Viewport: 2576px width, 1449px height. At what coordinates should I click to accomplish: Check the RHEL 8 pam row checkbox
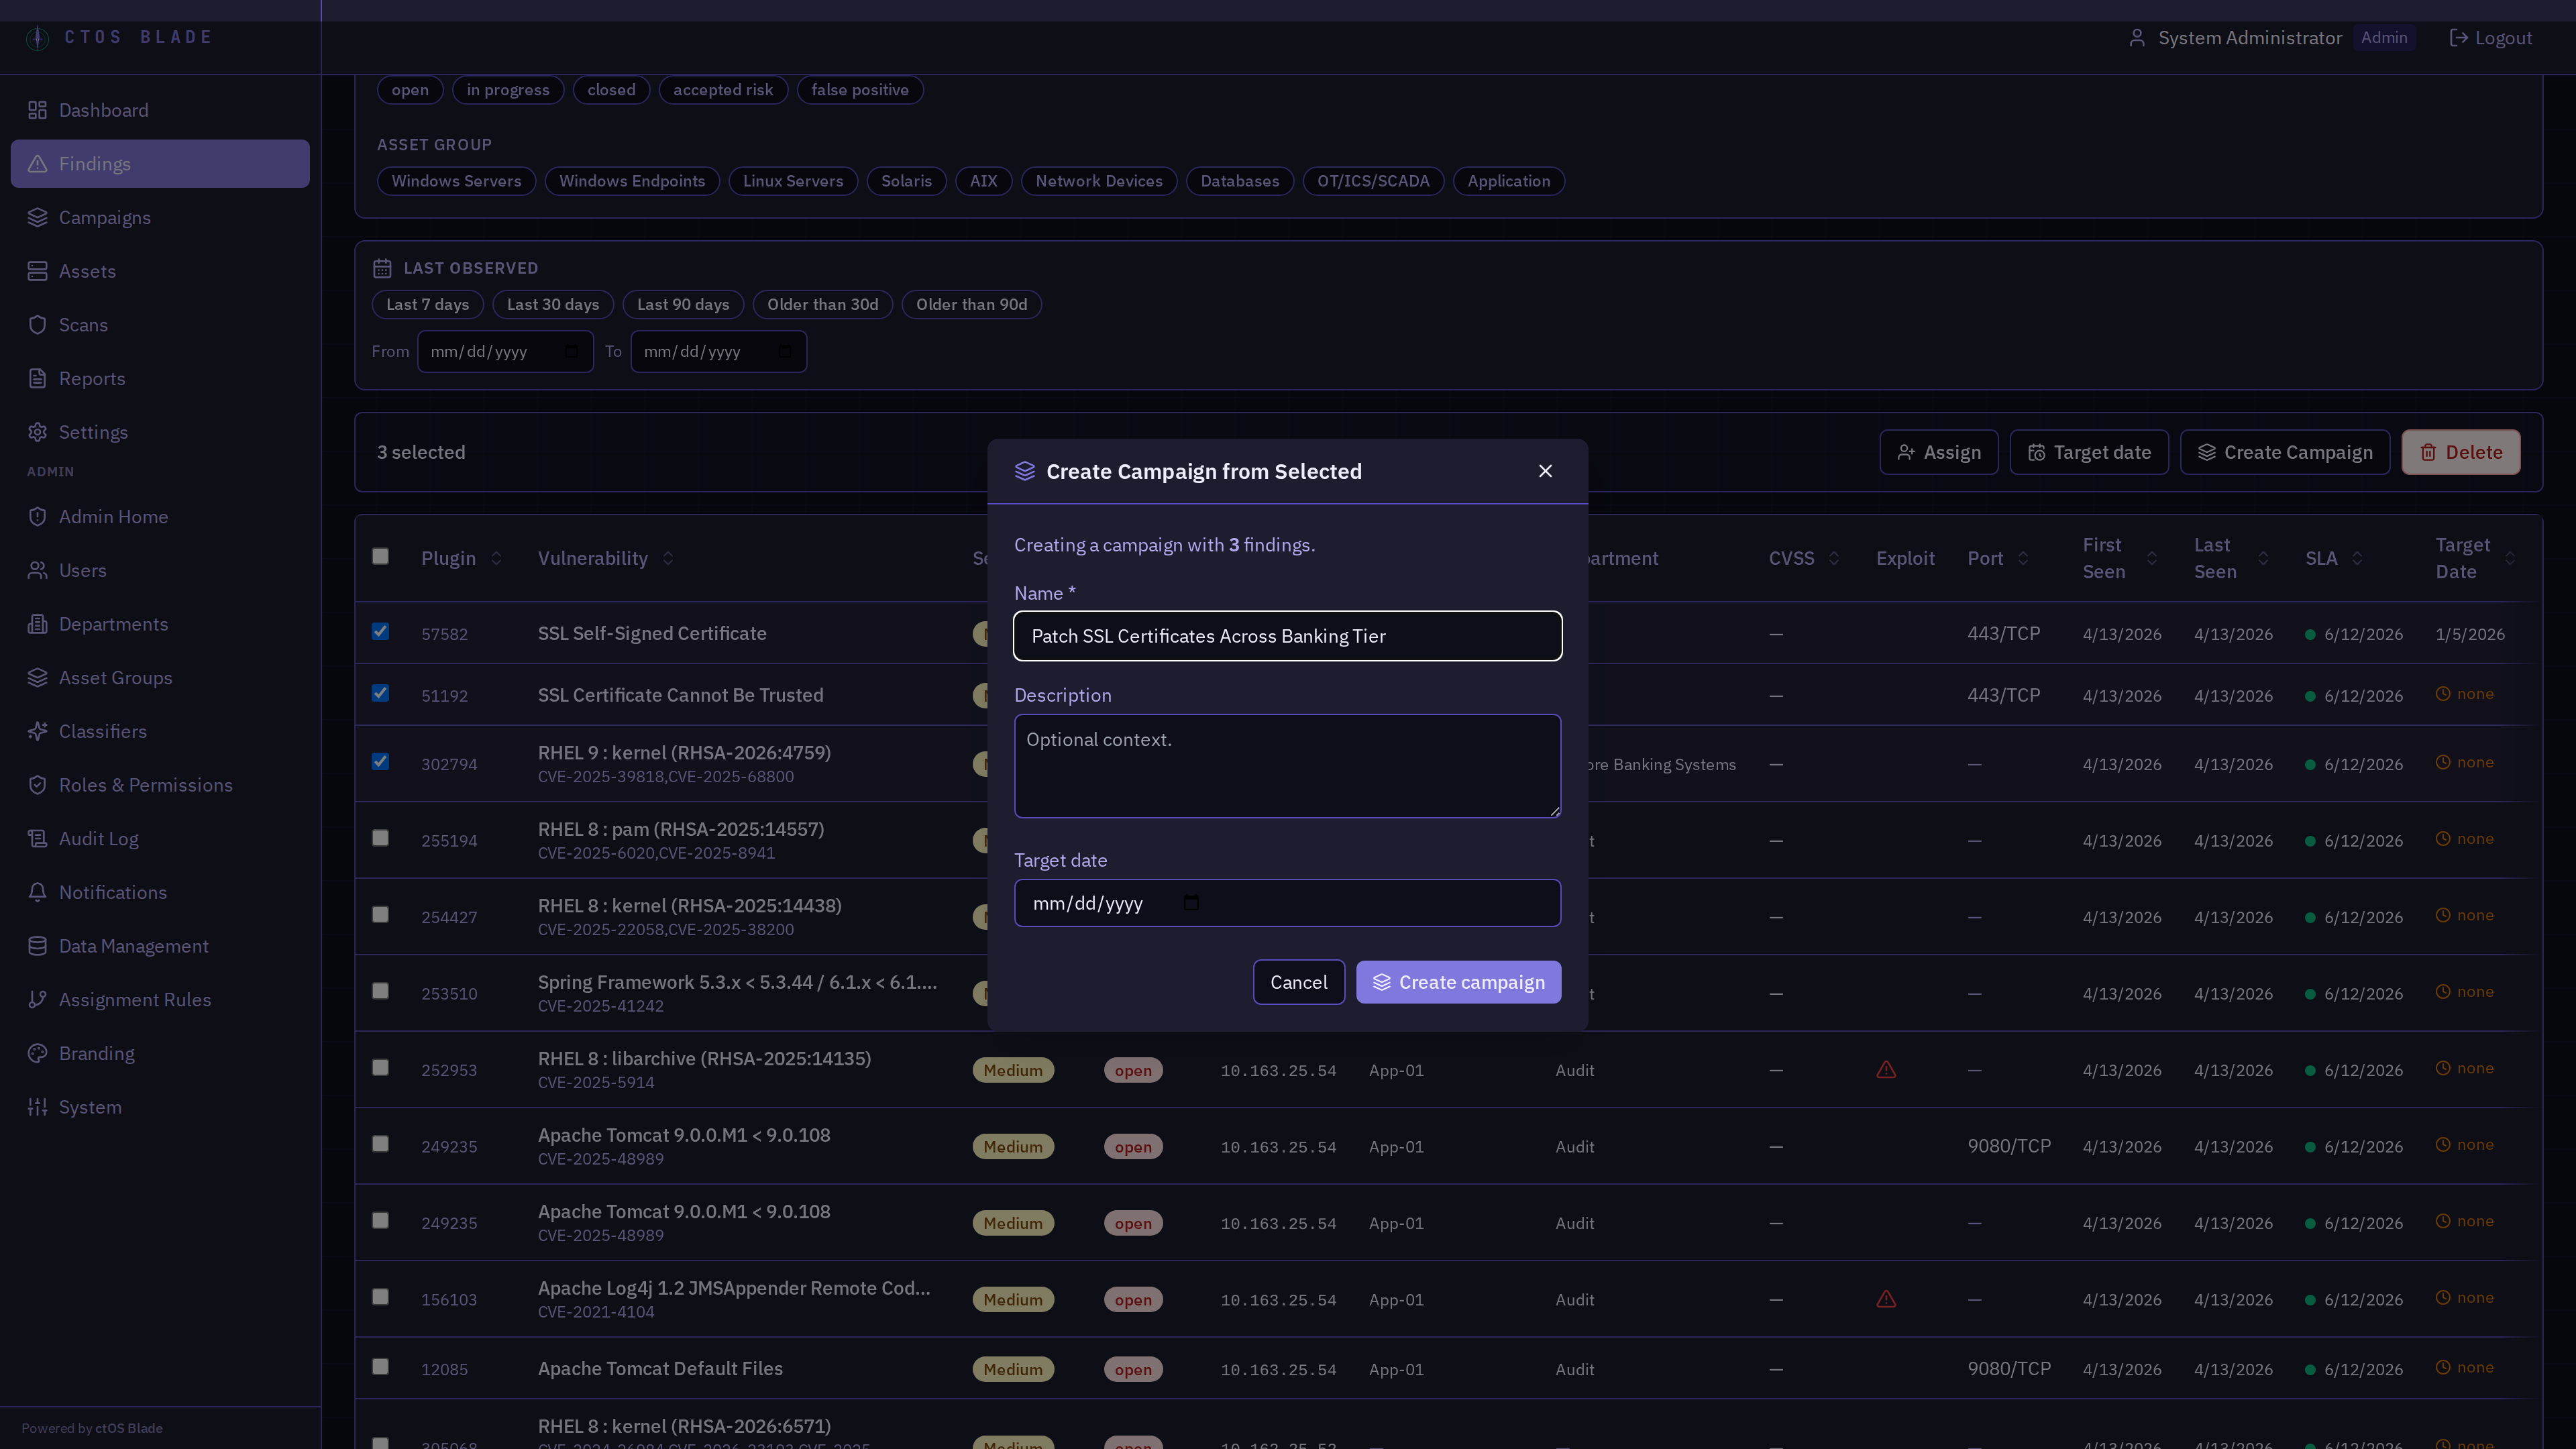pyautogui.click(x=380, y=838)
